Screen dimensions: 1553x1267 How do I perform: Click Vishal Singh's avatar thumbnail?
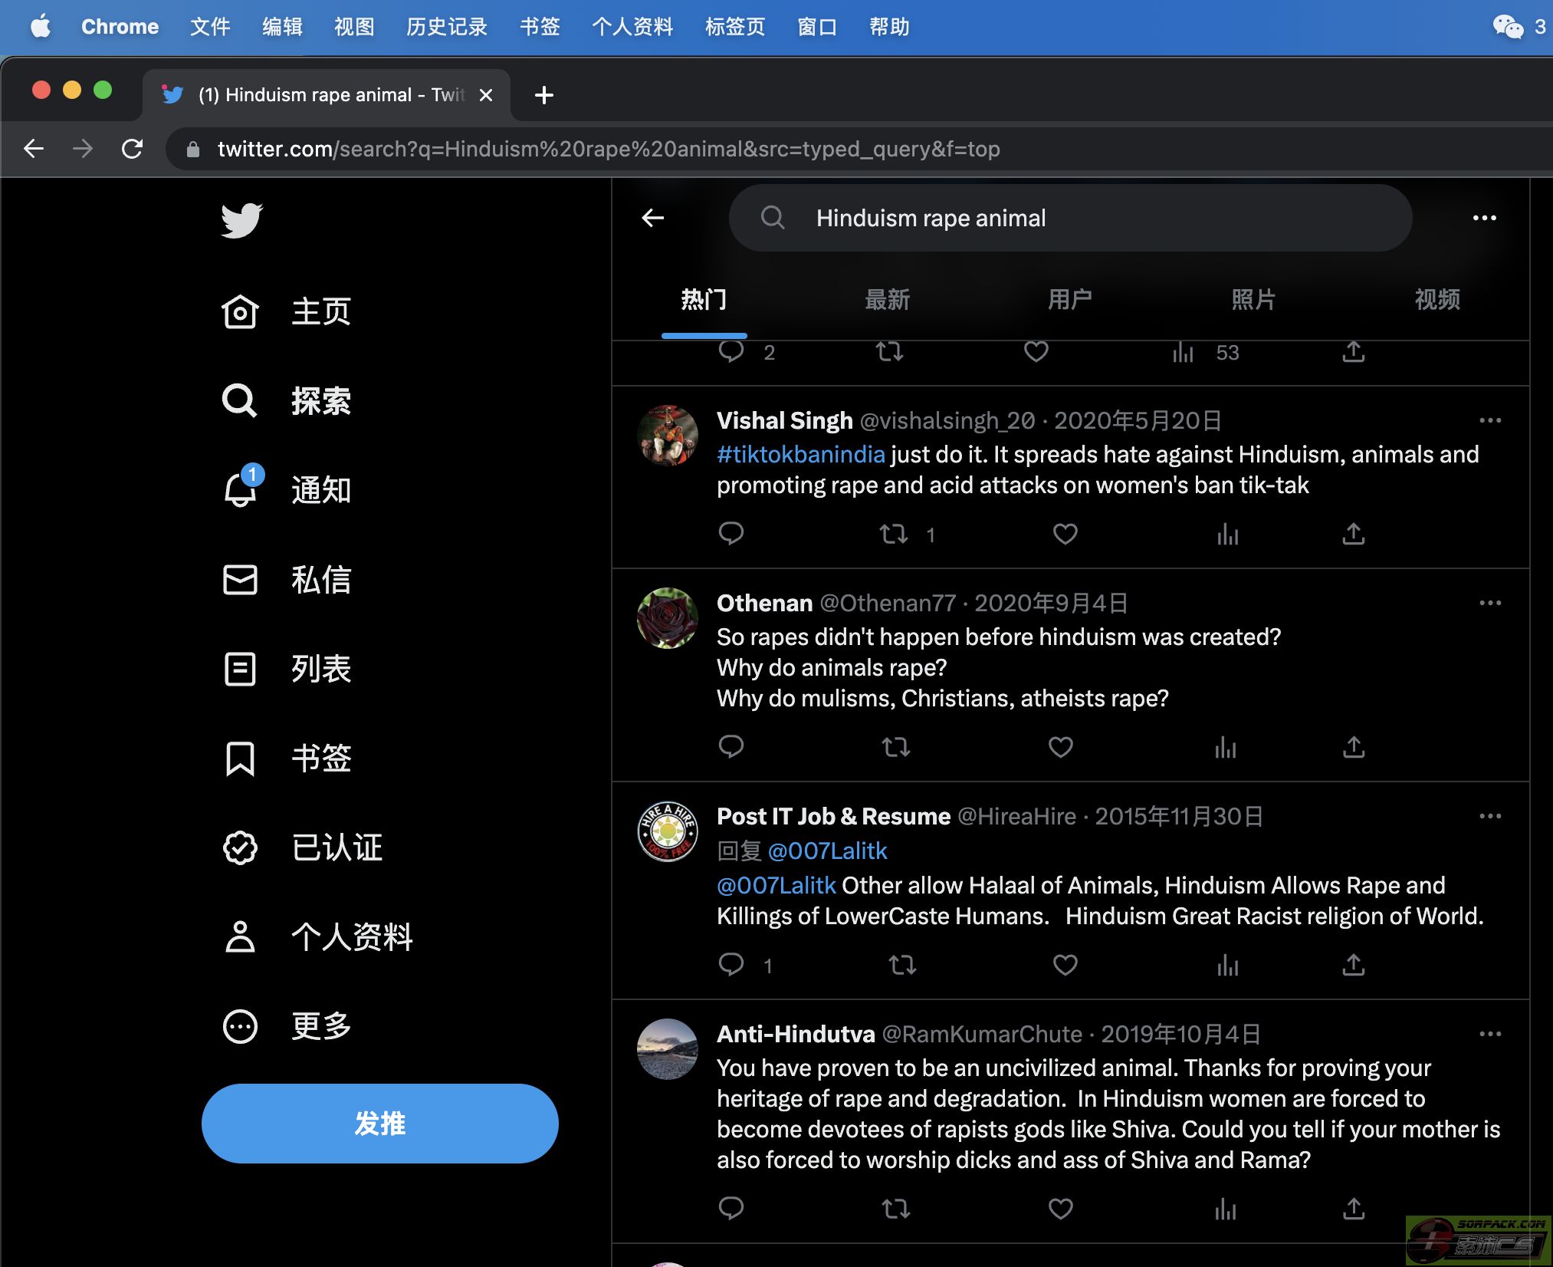668,436
